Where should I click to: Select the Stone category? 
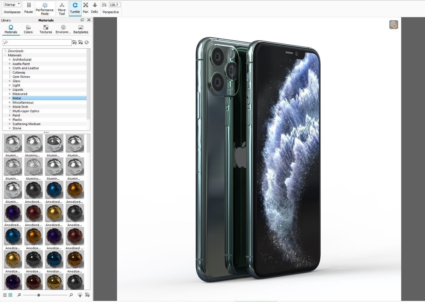[17, 128]
